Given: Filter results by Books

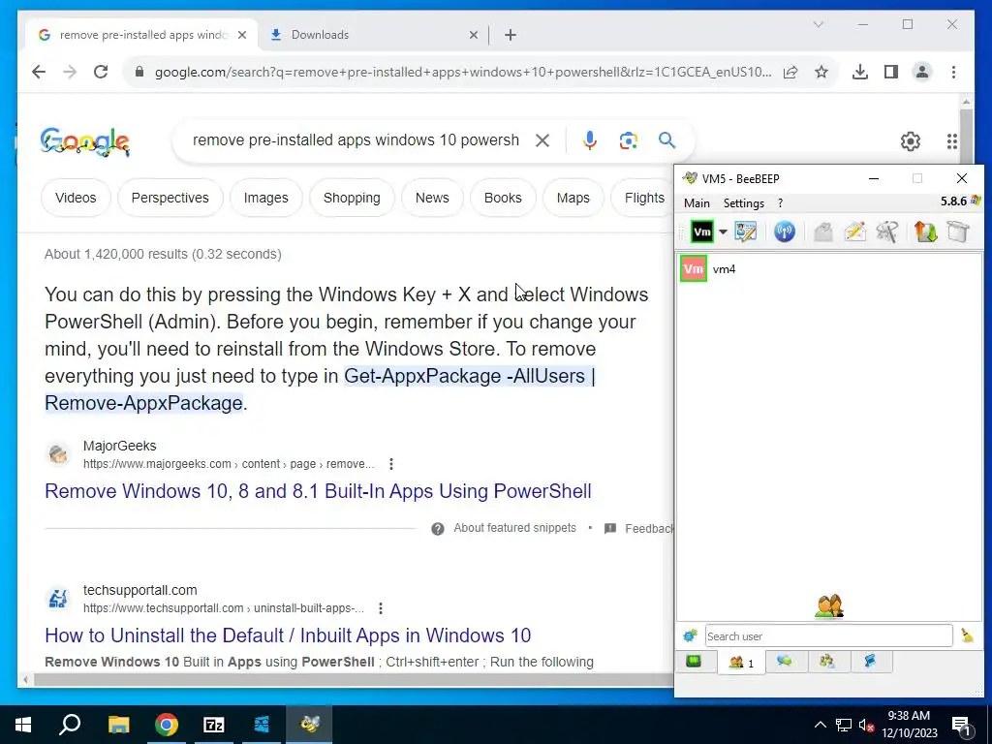Looking at the screenshot, I should (x=503, y=198).
